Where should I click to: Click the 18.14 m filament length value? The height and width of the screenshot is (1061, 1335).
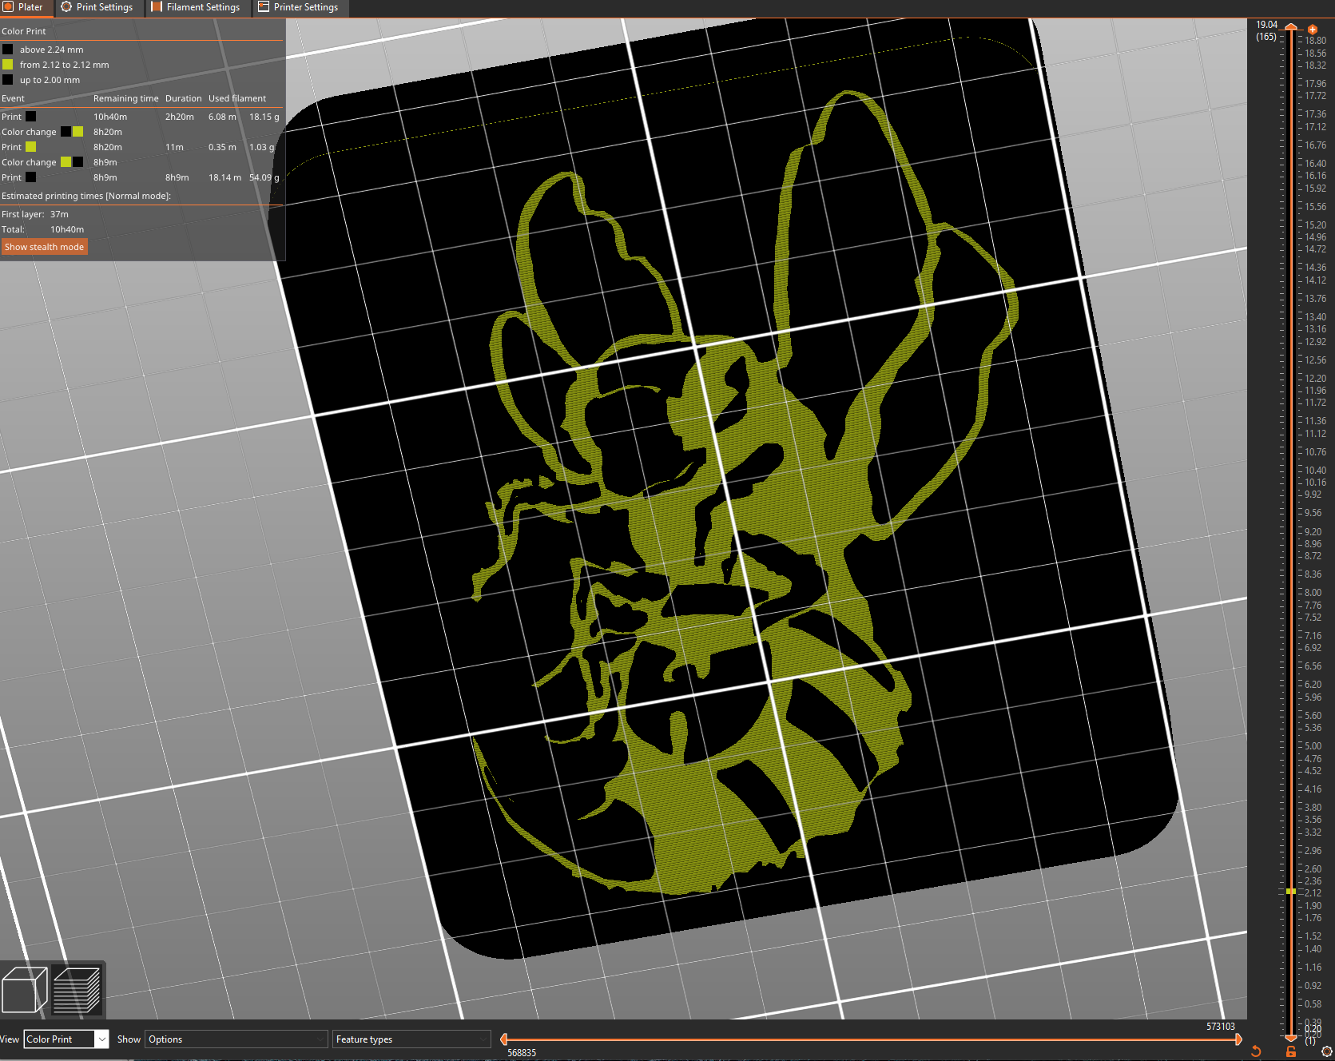(x=224, y=177)
